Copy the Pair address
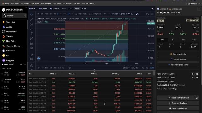Screen dimensions: 202x113 193,74
